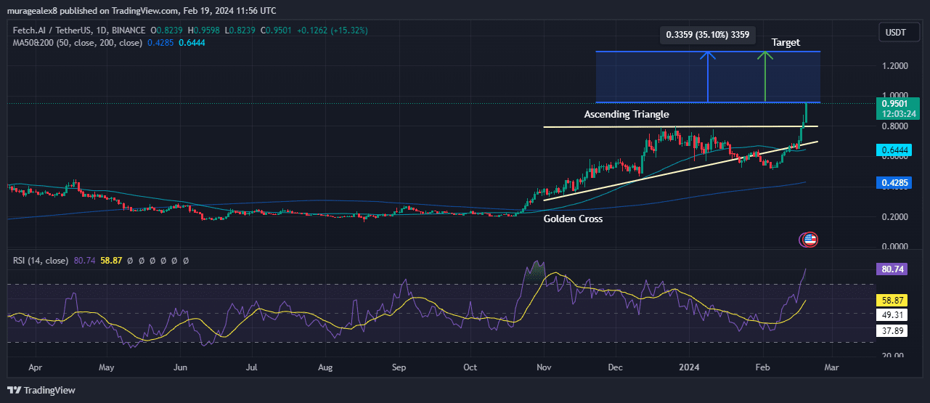The height and width of the screenshot is (403, 930).
Task: Select the blue price range measurement arrow
Action: click(708, 76)
